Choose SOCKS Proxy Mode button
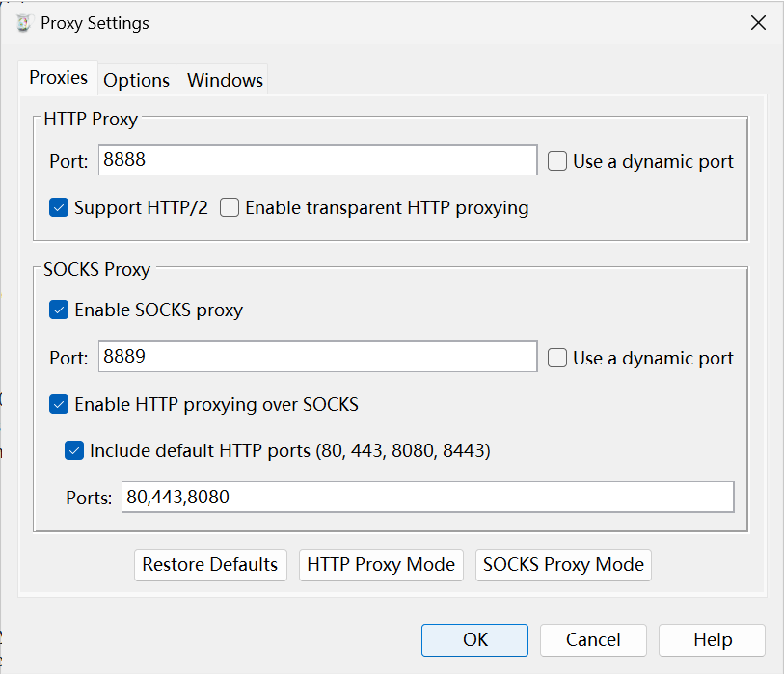The image size is (784, 674). point(563,564)
